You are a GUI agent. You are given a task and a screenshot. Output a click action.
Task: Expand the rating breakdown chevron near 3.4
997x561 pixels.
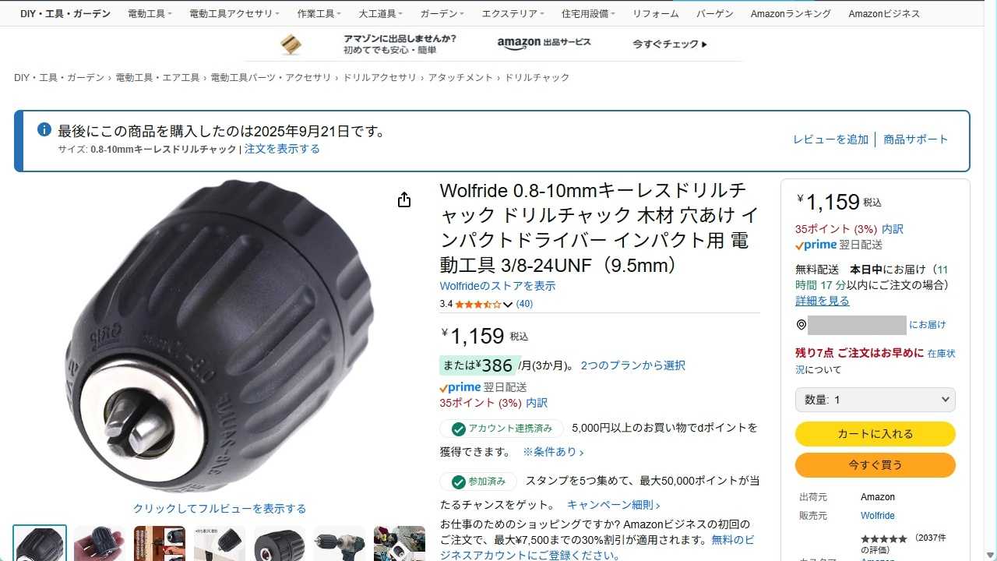coord(508,305)
